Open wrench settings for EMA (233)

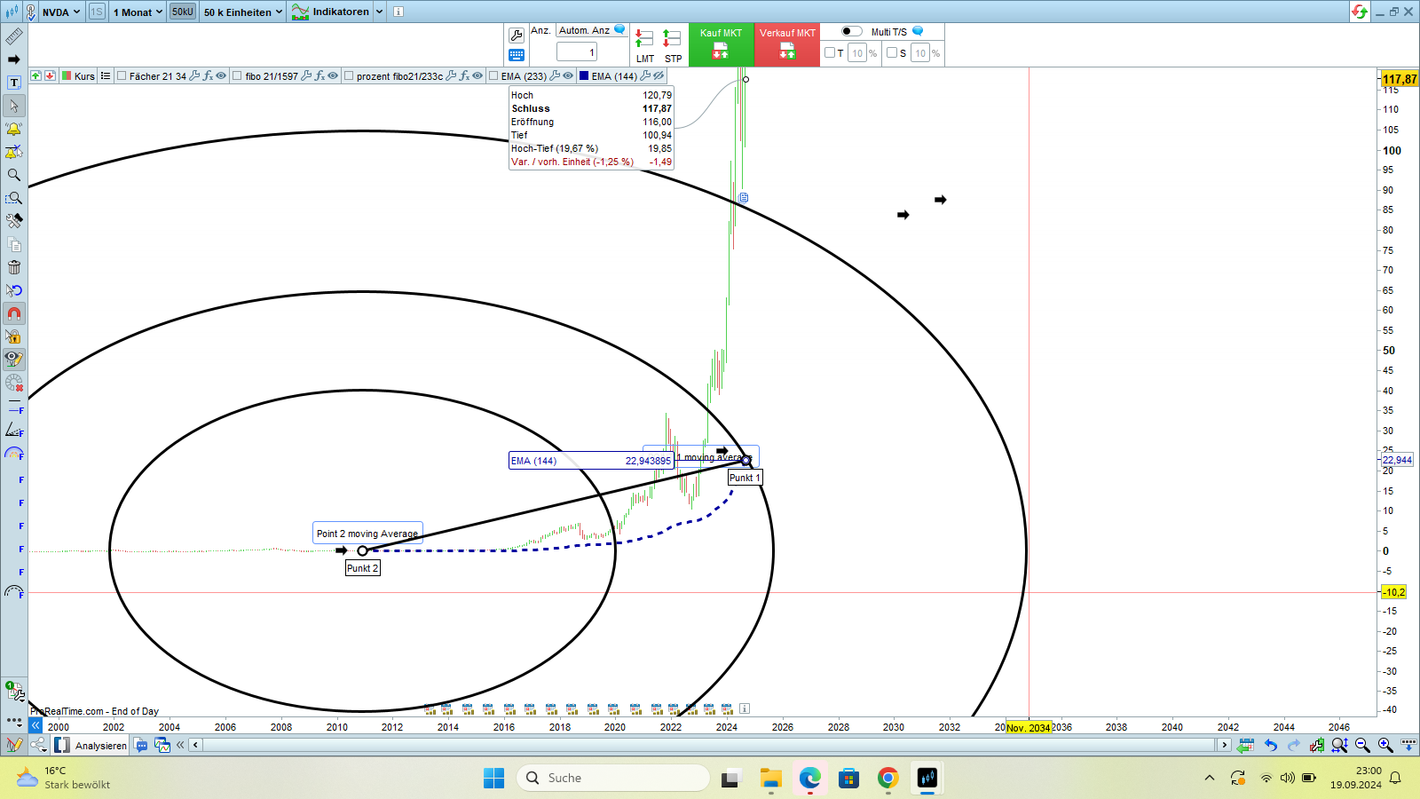pos(555,76)
